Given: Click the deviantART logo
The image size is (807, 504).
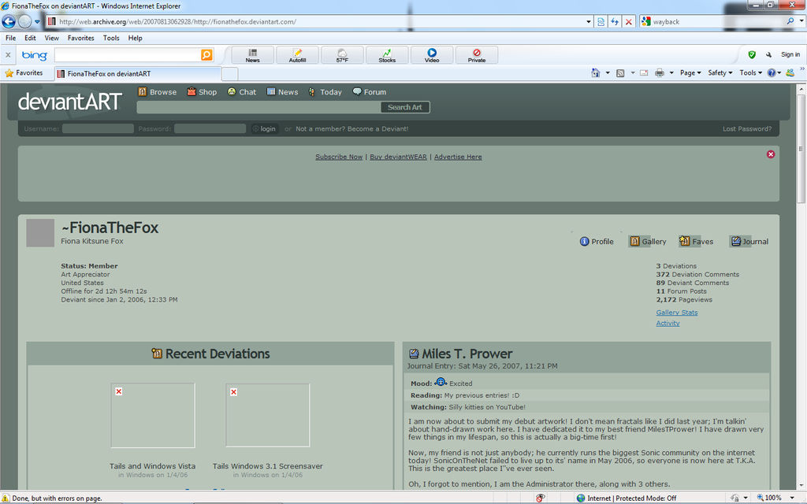Looking at the screenshot, I should (x=70, y=102).
